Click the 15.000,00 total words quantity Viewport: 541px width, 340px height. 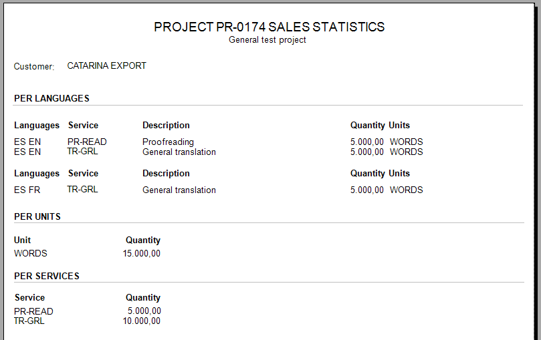point(141,253)
